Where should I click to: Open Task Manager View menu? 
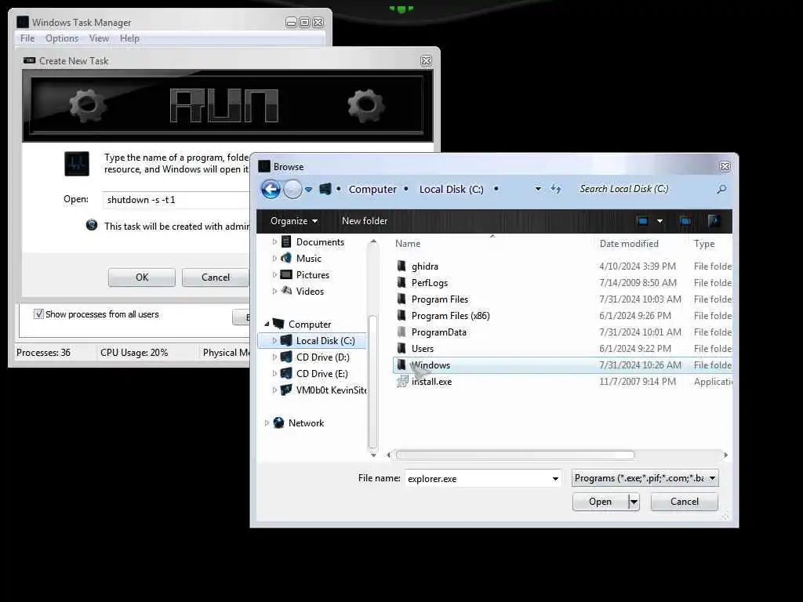[99, 38]
